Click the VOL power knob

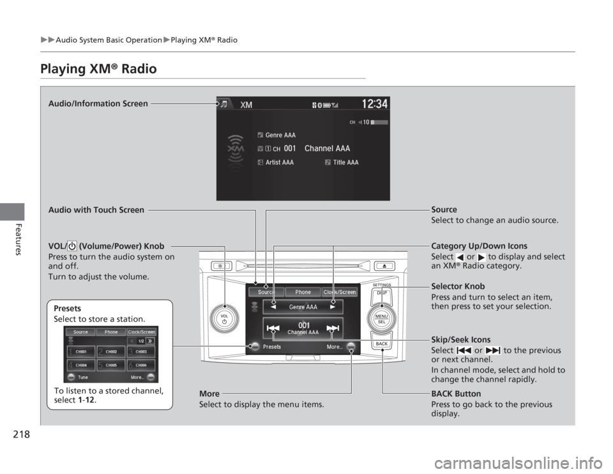coord(224,319)
